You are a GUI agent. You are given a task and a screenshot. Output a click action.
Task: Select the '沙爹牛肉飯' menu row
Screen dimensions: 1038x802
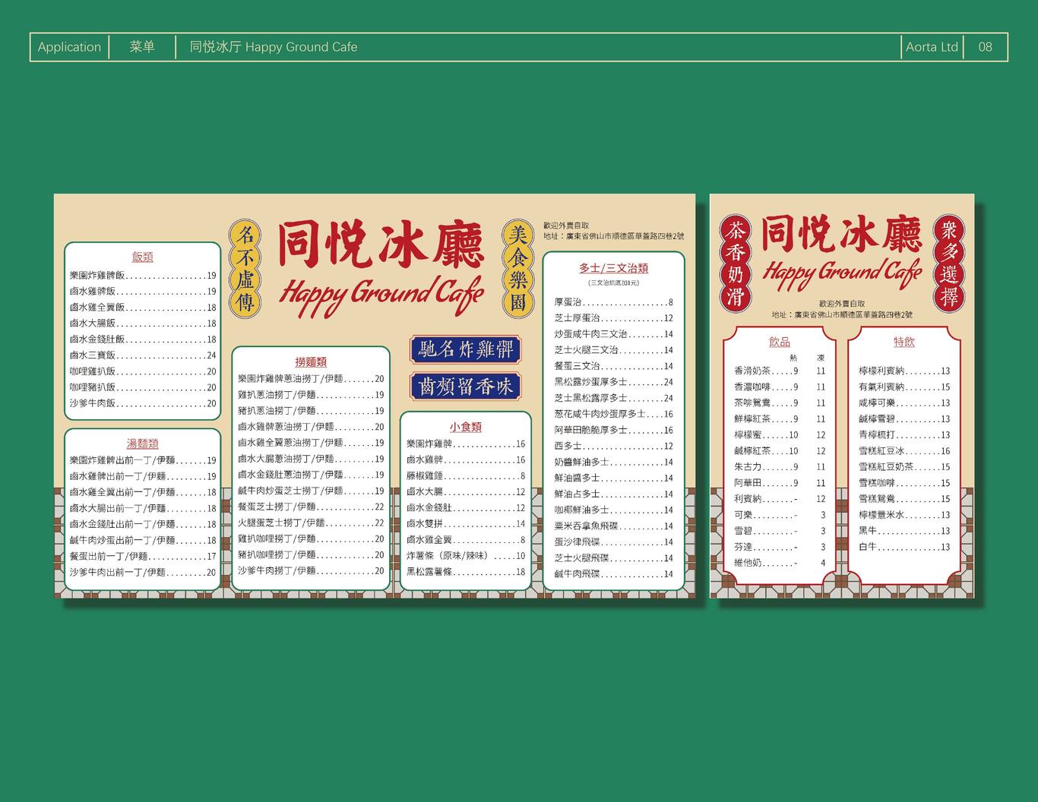click(143, 403)
